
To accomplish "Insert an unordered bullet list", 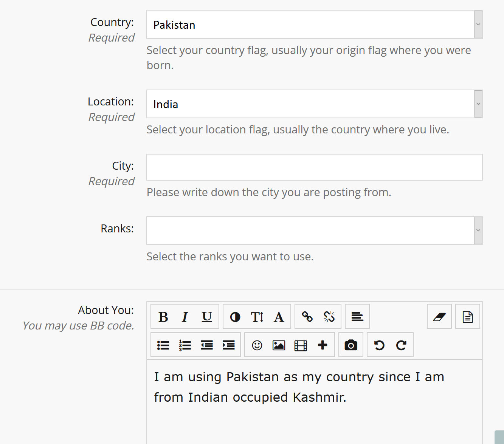I will 163,345.
